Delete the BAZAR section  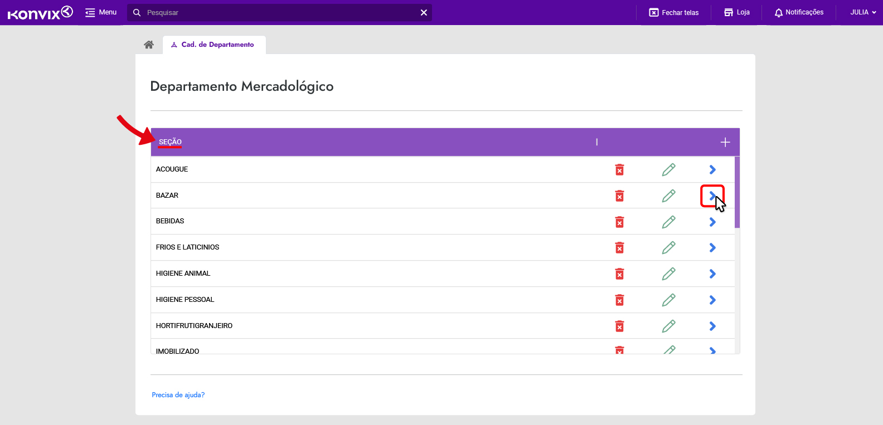point(619,196)
